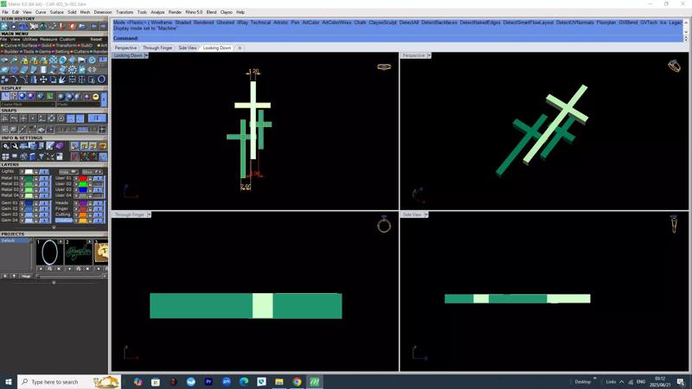Open the Dimension menu
Image resolution: width=692 pixels, height=389 pixels.
pos(103,12)
